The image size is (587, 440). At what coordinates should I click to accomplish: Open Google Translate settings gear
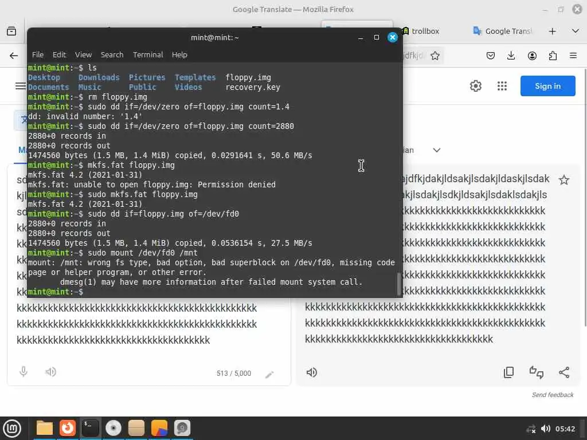pyautogui.click(x=475, y=86)
